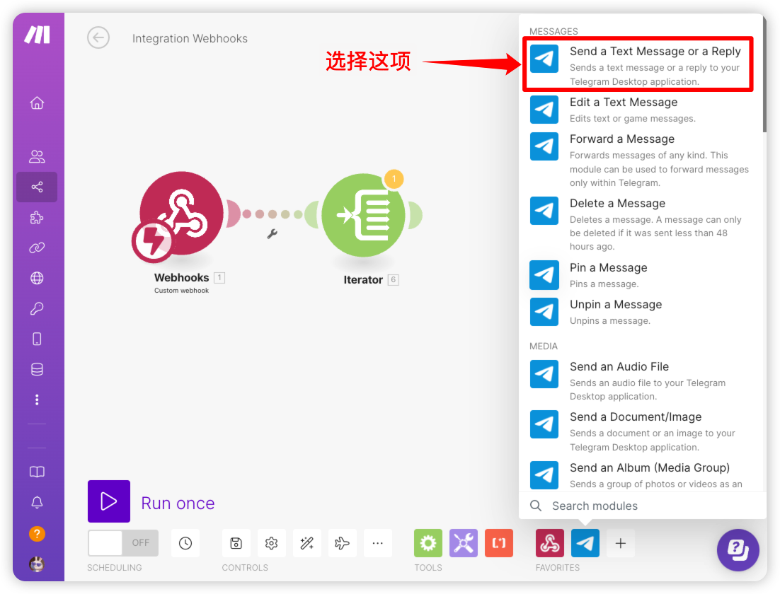Select Delete a Message module

[638, 224]
